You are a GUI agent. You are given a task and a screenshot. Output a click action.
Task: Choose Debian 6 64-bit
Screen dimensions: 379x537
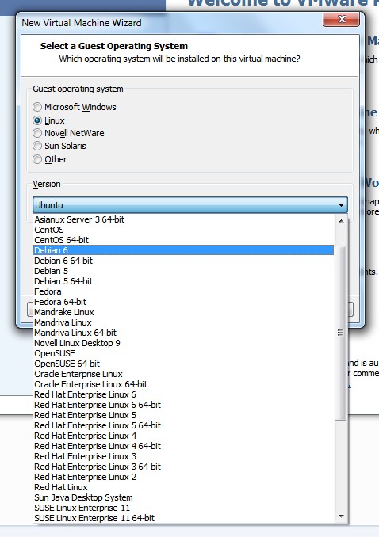point(183,261)
